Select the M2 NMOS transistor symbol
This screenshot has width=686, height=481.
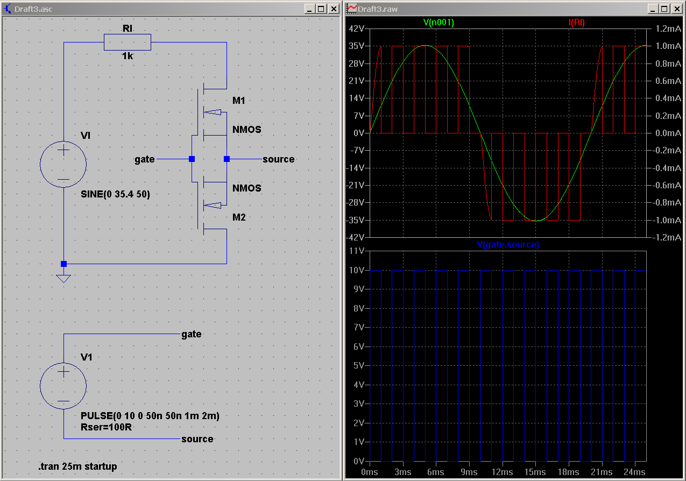coord(213,206)
